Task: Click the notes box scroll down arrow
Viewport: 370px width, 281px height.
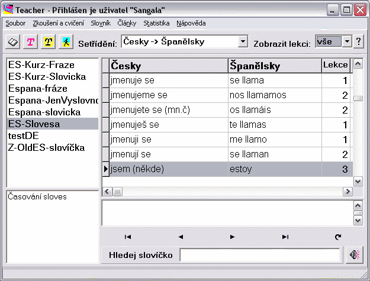Action: coord(358,221)
